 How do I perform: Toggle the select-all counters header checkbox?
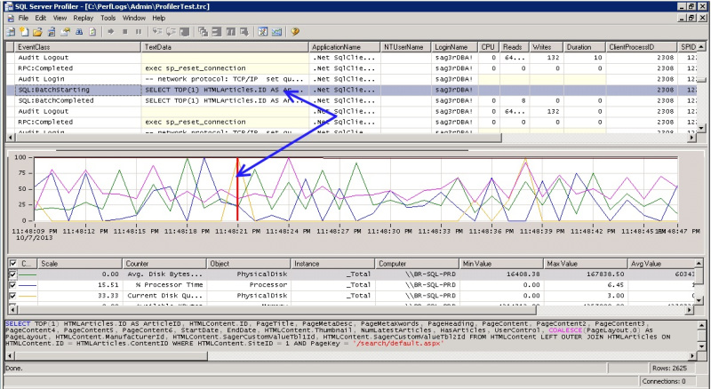coord(12,264)
